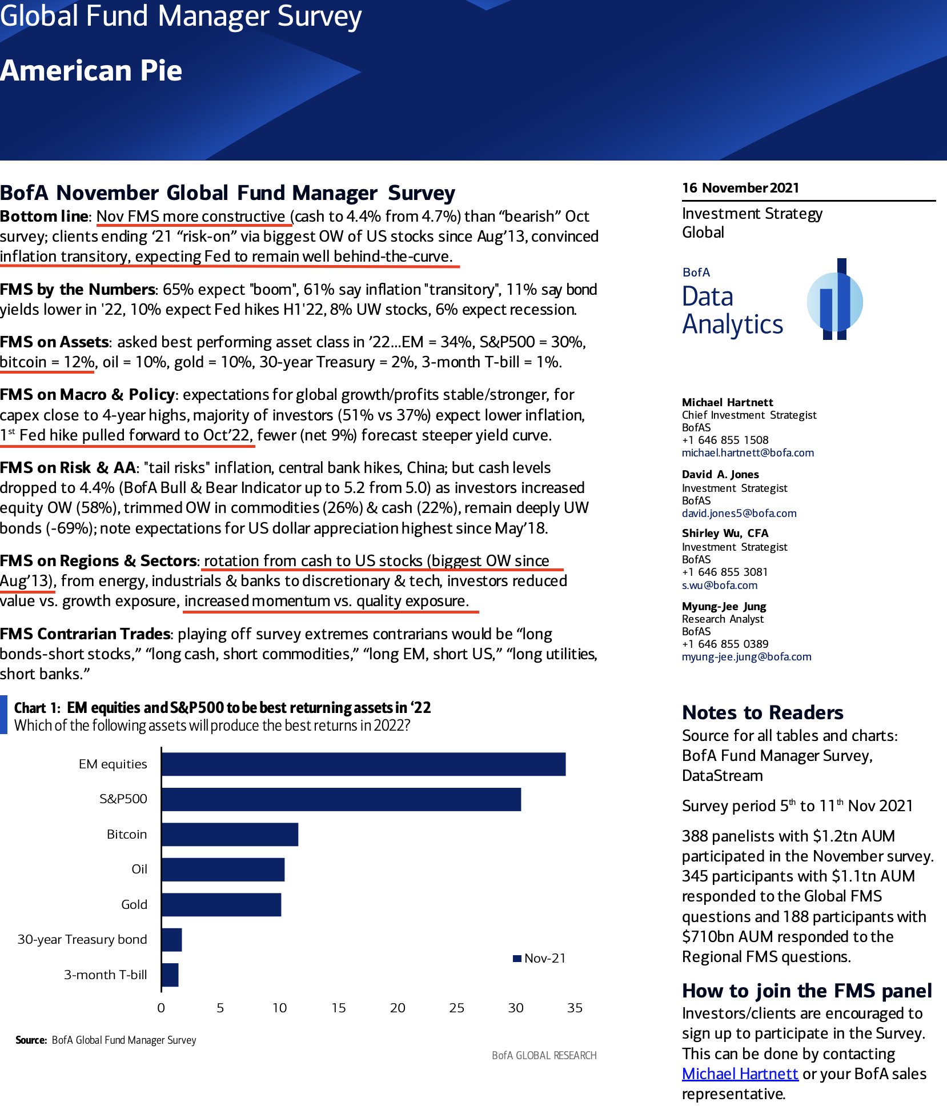Click the 'FMS Contrarian Trades' label
The height and width of the screenshot is (1106, 947).
tap(85, 634)
